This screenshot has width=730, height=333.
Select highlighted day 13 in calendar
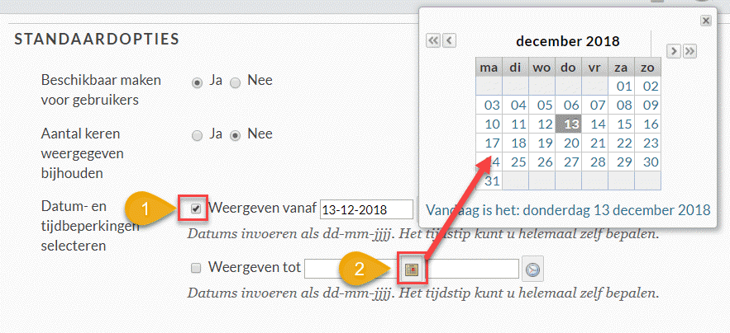point(568,124)
